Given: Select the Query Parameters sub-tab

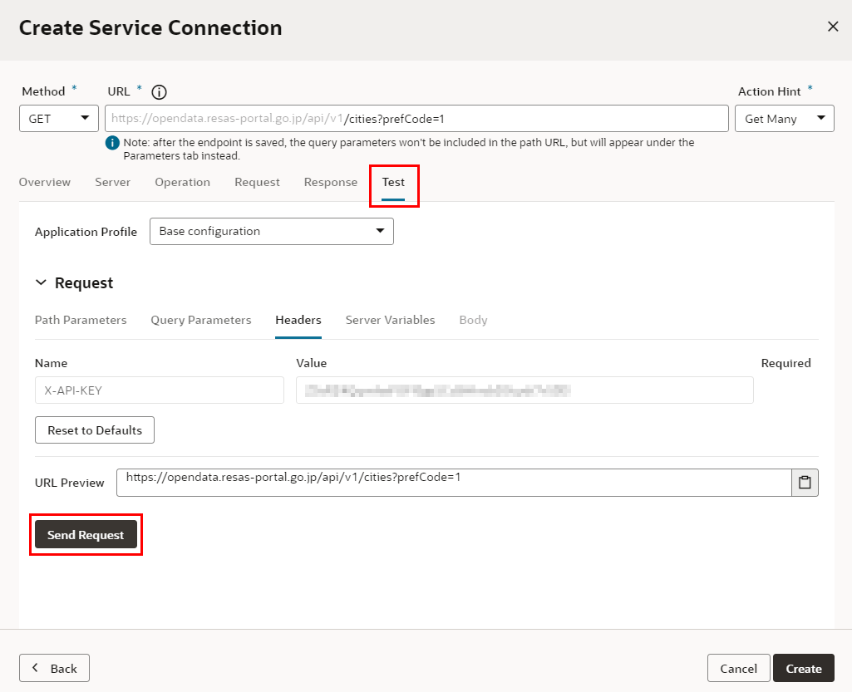Looking at the screenshot, I should 200,320.
